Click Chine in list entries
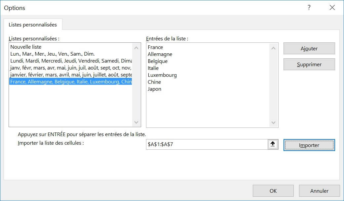Viewport: 344px width, 201px height. [x=154, y=82]
